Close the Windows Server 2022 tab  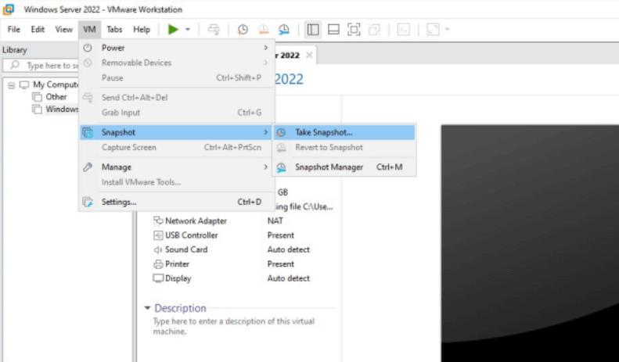(x=310, y=56)
